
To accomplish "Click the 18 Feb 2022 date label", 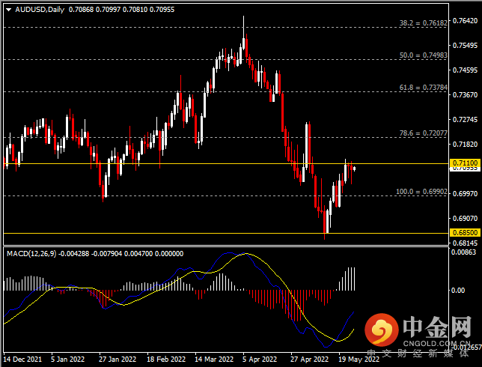I will (x=166, y=360).
